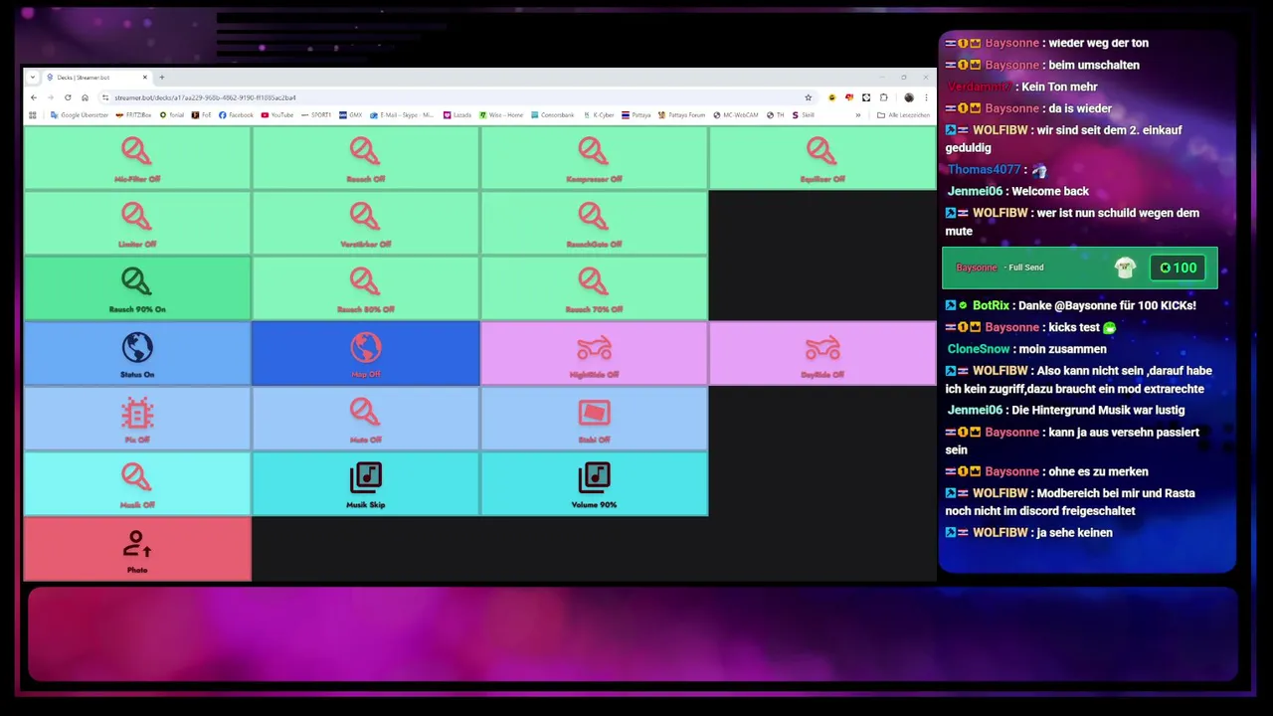Click the username CloneSnow in chat
Viewport: 1273px width, 716px height.
pyautogui.click(x=979, y=349)
